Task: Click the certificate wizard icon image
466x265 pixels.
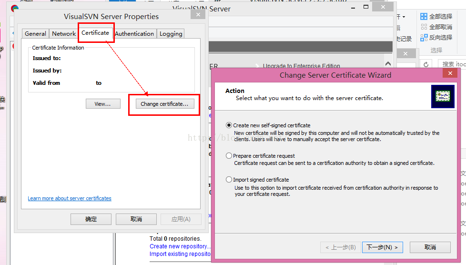Action: tap(443, 96)
